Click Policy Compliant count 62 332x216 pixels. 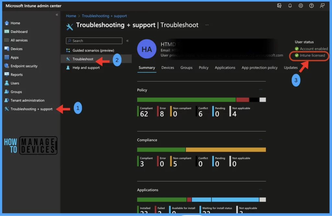(144, 114)
